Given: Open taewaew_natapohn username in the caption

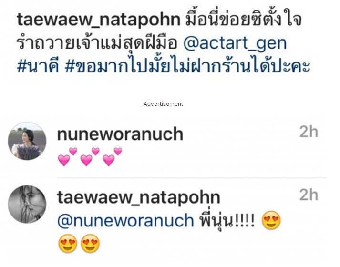Looking at the screenshot, I should [99, 20].
